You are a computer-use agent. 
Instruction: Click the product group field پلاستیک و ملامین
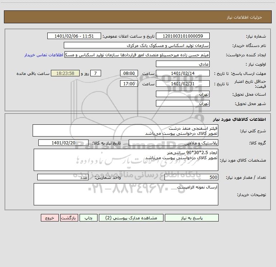173,143
